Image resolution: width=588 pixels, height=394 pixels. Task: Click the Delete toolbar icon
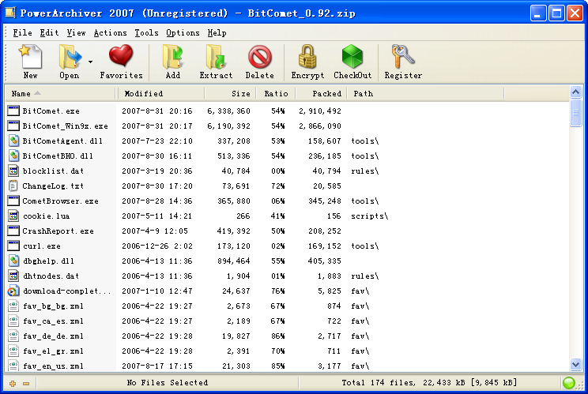(x=259, y=57)
